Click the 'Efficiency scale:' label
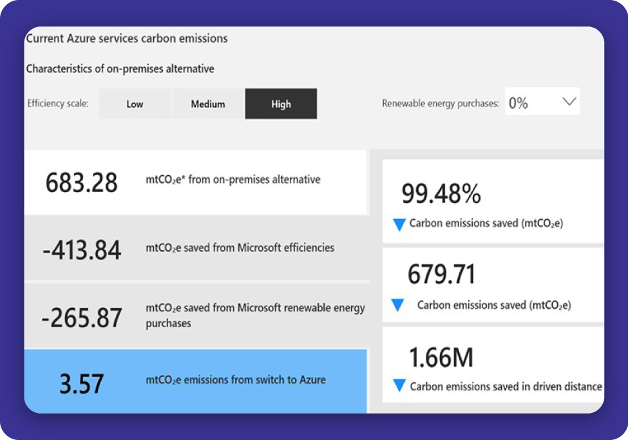Image resolution: width=628 pixels, height=440 pixels. 58,103
